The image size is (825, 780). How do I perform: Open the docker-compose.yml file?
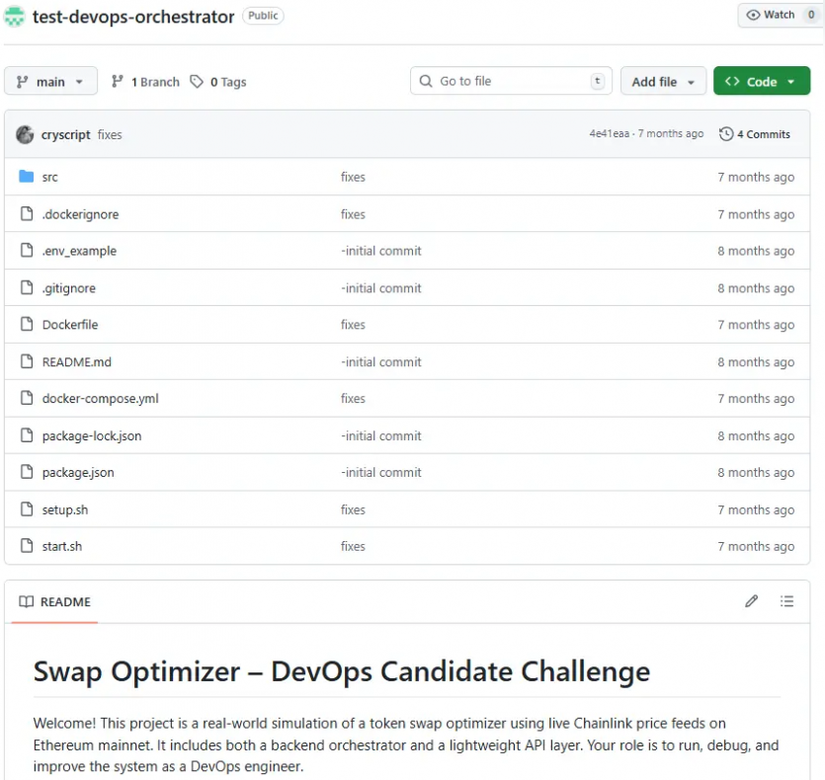point(100,399)
